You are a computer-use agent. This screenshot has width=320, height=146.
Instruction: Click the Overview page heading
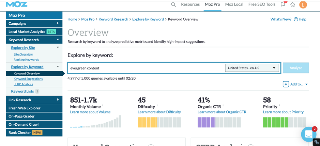coord(88,33)
